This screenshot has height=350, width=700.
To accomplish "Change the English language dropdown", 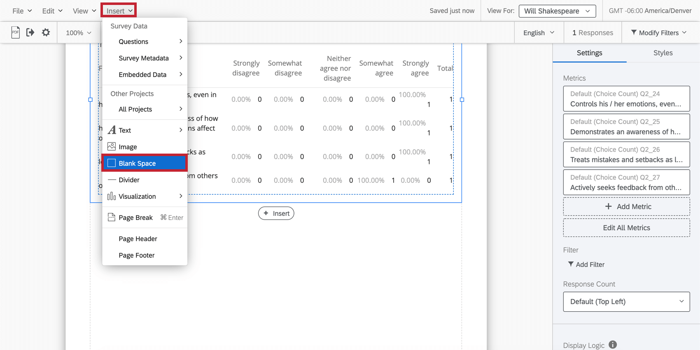I will tap(539, 33).
